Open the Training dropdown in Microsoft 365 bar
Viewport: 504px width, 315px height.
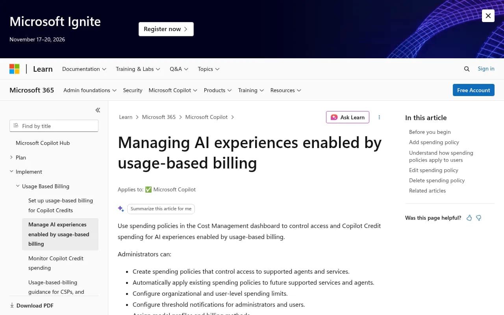(251, 90)
